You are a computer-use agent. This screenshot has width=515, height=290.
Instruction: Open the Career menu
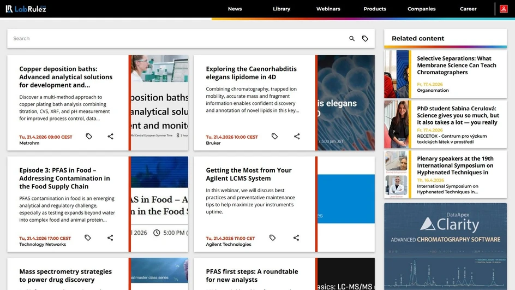point(468,9)
